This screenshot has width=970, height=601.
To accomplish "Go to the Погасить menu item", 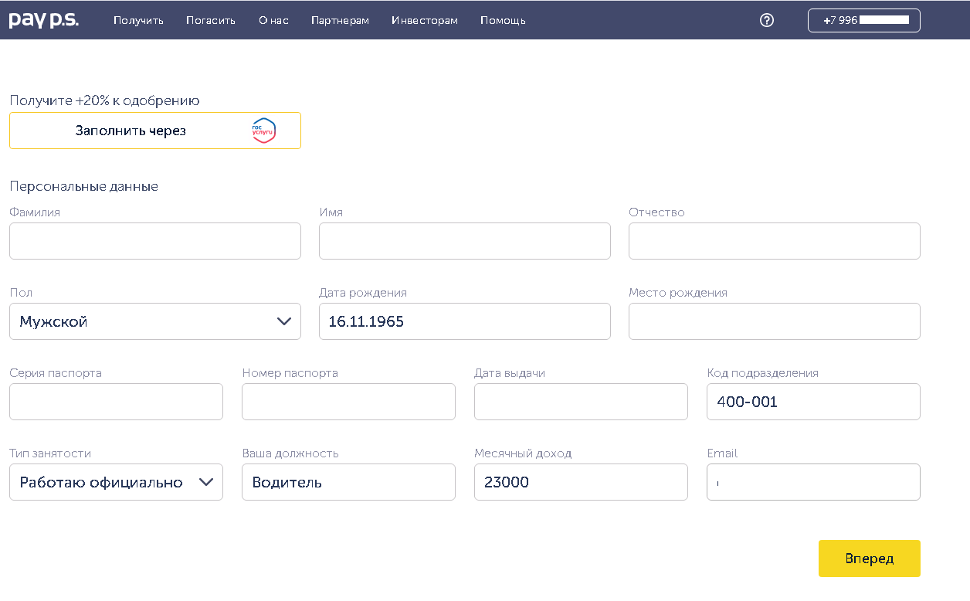I will click(210, 20).
